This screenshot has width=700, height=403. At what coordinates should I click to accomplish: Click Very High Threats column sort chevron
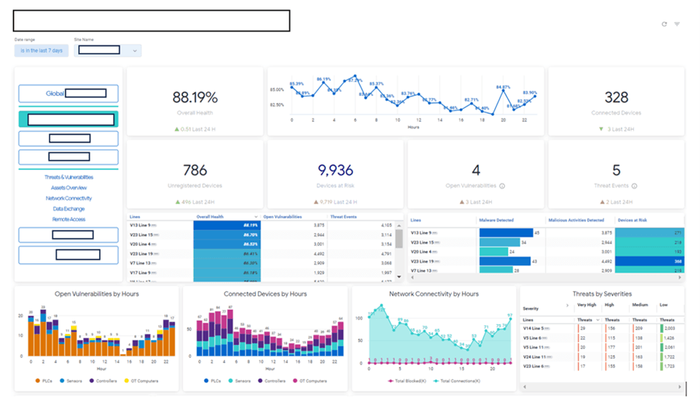click(x=598, y=320)
